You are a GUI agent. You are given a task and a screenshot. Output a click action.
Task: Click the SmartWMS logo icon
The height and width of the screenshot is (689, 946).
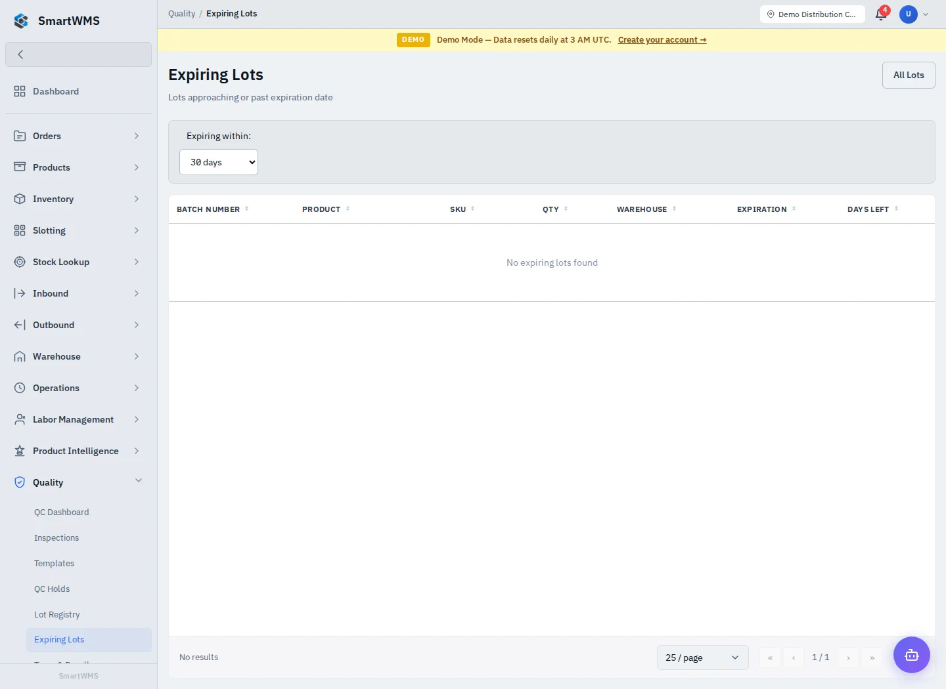21,21
